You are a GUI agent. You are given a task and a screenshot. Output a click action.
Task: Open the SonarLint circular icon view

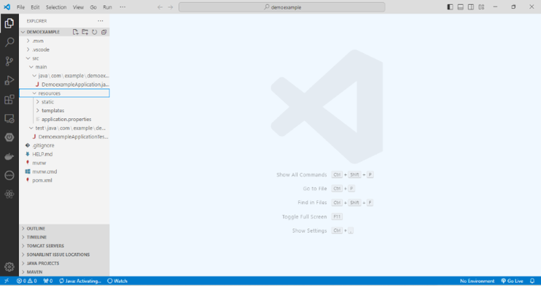click(x=9, y=175)
